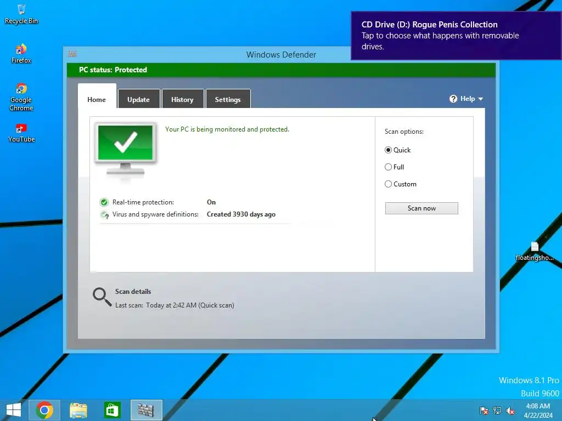Viewport: 562px width, 421px height.
Task: Open the Action Center flag tray icon
Action: pyautogui.click(x=484, y=410)
